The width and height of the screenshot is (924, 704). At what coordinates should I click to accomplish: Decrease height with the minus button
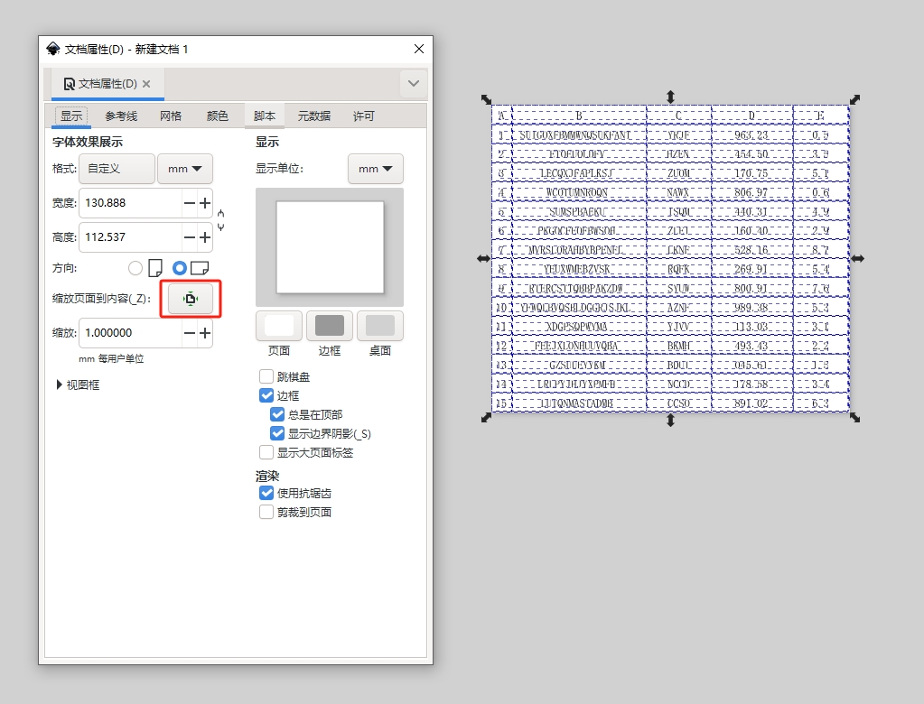[x=190, y=237]
